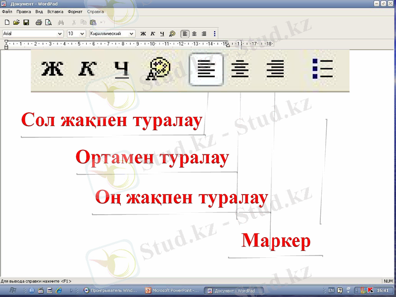Viewport: 396px width, 297px height.
Task: Open the Find tool (binoculars icon)
Action: coord(60,22)
